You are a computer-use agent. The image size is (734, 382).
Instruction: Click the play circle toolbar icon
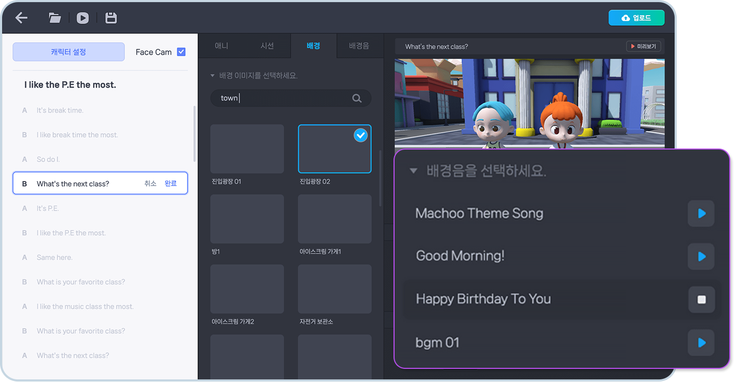click(82, 18)
